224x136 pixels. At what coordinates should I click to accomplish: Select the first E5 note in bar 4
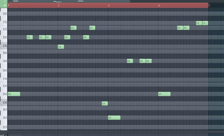pyautogui.click(x=180, y=28)
